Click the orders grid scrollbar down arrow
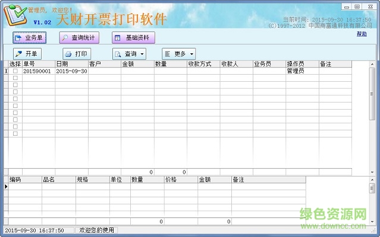Screen dimensions: 380x237 coord(372,172)
